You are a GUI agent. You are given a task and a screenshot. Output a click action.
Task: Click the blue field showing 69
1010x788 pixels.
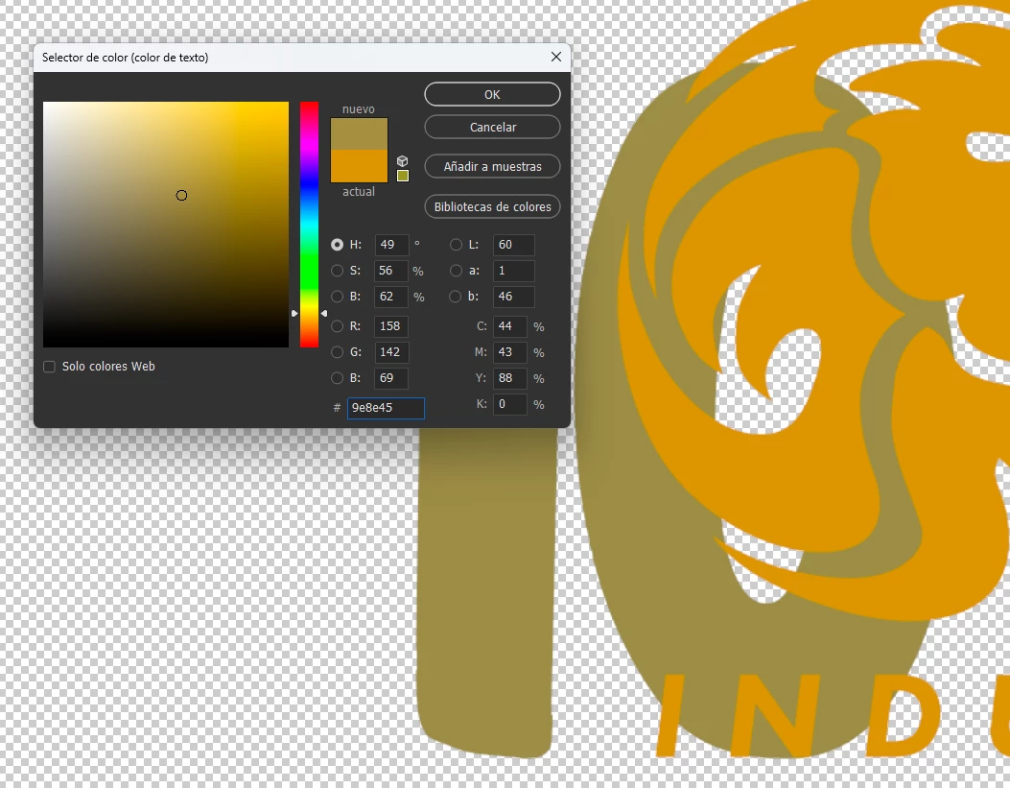(391, 378)
